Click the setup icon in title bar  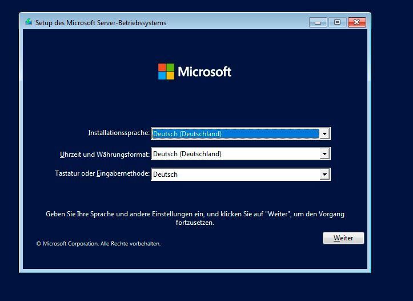(x=29, y=22)
